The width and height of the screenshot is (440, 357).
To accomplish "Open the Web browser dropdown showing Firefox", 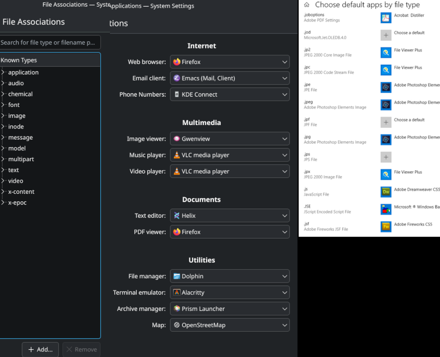I will [x=230, y=62].
